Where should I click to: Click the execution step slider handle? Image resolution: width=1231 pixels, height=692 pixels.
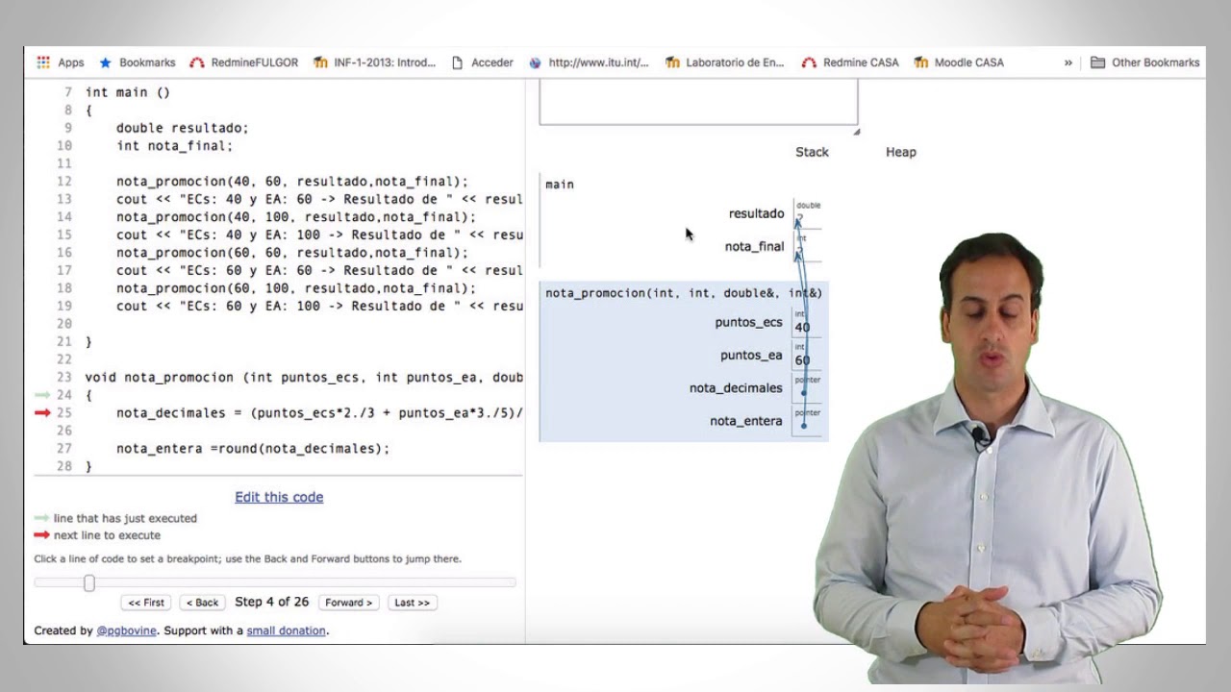(x=89, y=582)
